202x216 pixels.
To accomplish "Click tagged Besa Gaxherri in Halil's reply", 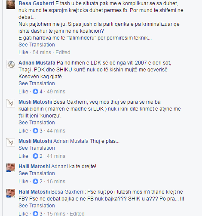I will [x=68, y=192].
